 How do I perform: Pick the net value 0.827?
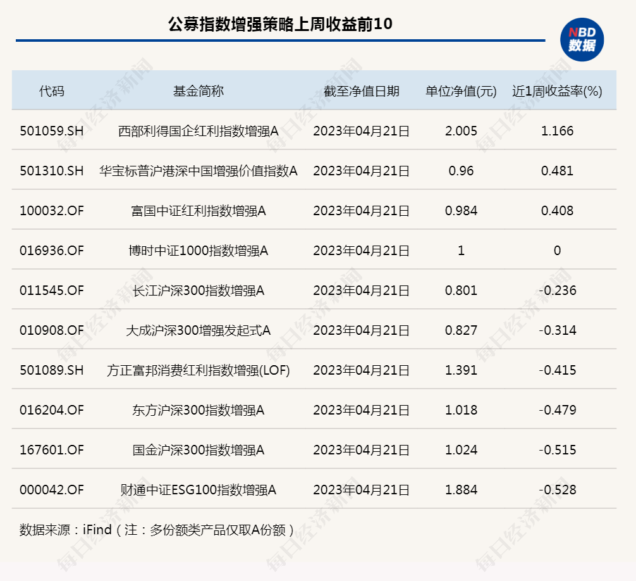461,330
